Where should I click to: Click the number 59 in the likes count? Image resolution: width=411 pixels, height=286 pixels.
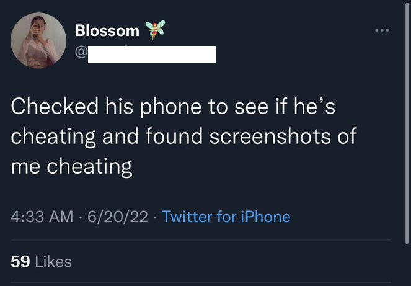pyautogui.click(x=20, y=261)
